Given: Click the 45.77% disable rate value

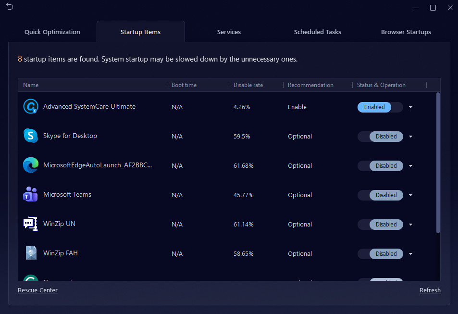Looking at the screenshot, I should [243, 195].
